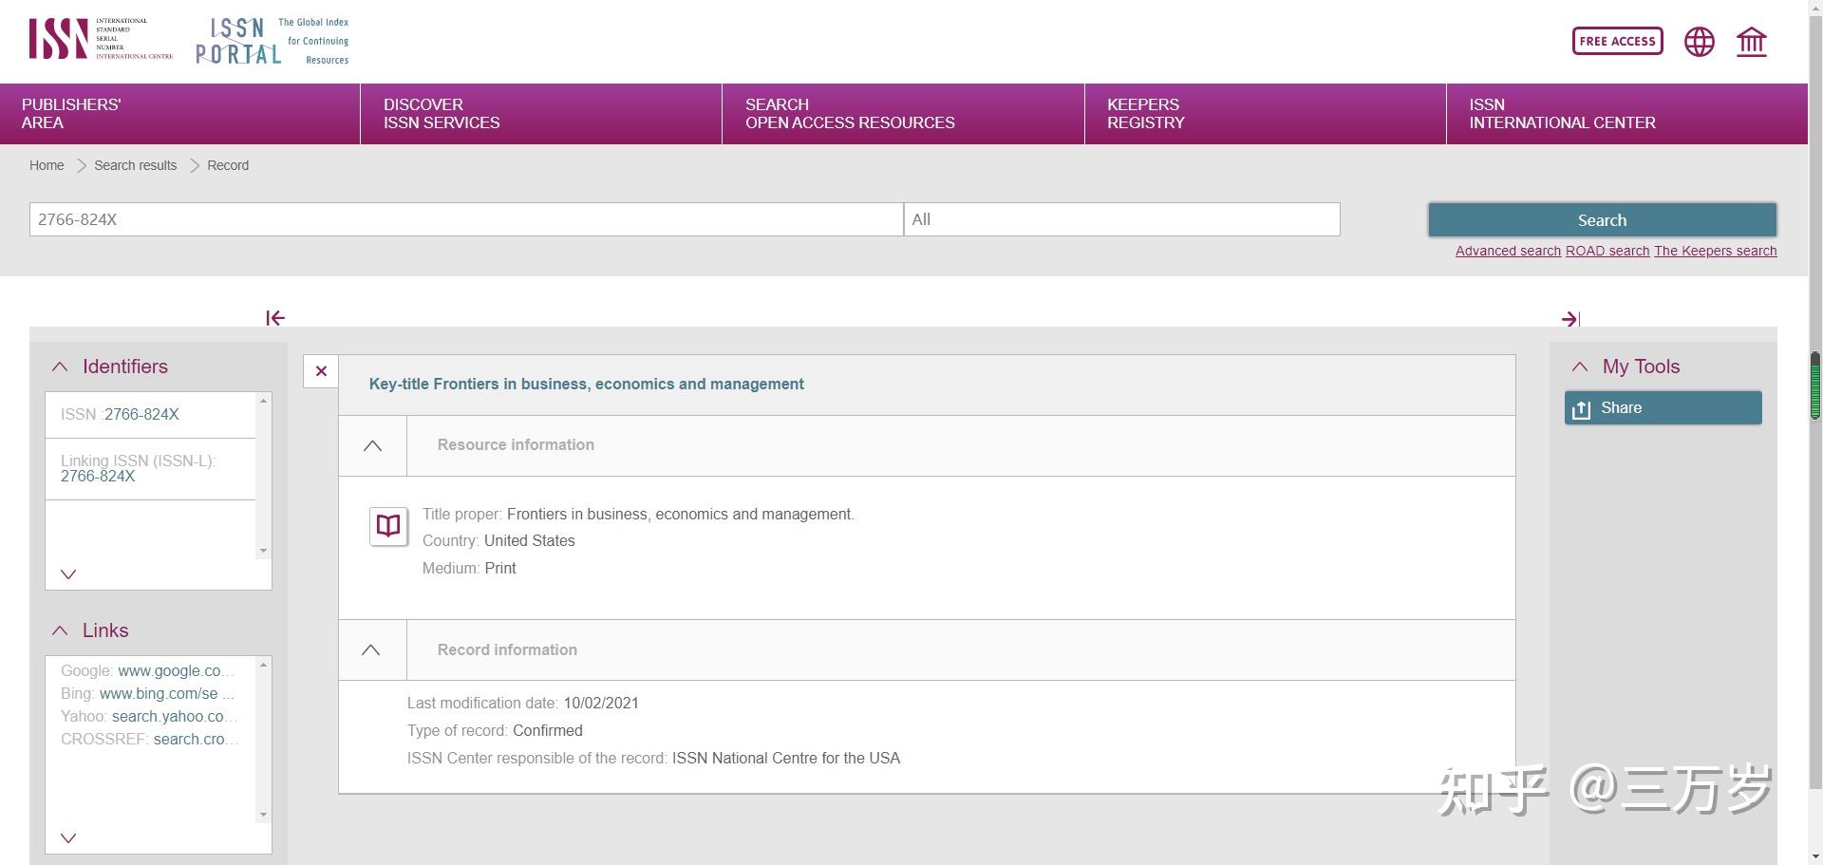
Task: Collapse right panel with arrow icon
Action: (x=1570, y=319)
